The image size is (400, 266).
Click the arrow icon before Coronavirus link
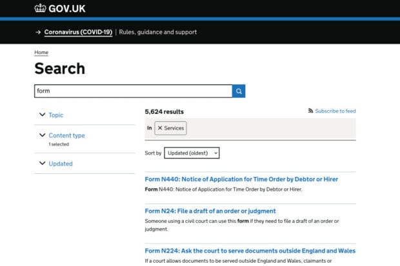coord(38,32)
